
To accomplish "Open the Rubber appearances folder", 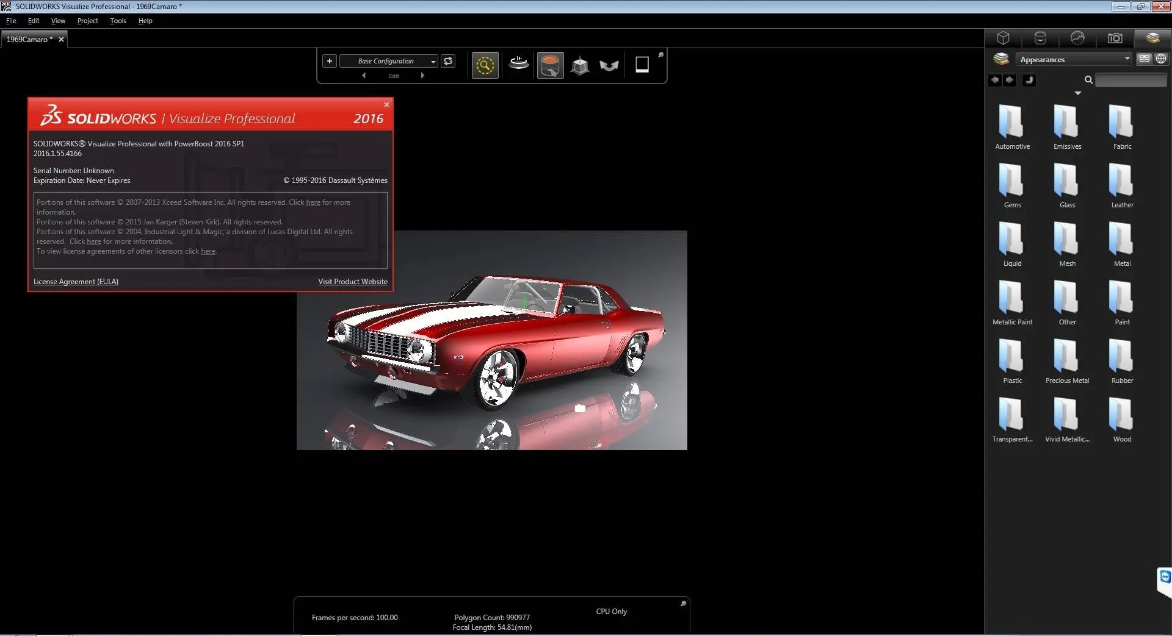I will [1122, 361].
